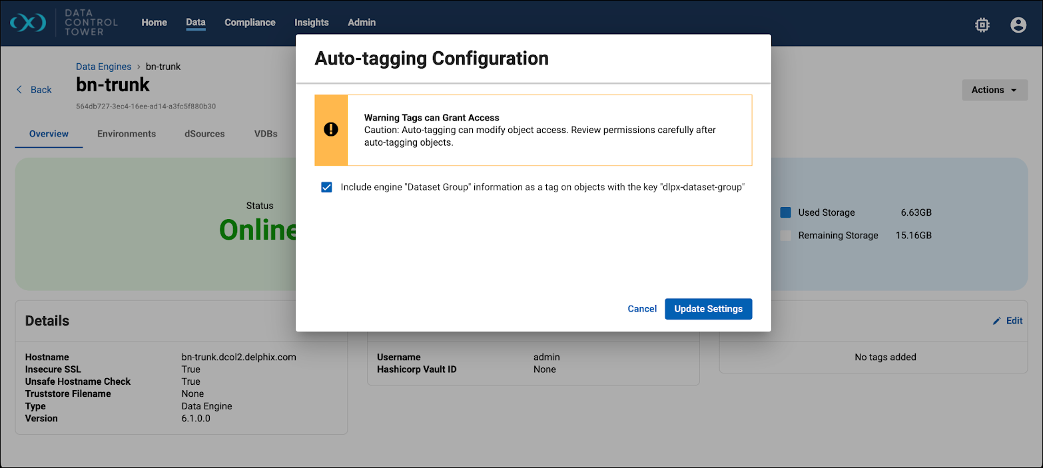Click the pencil Edit icon for tags
Screen dimensions: 1043x468
(996, 321)
